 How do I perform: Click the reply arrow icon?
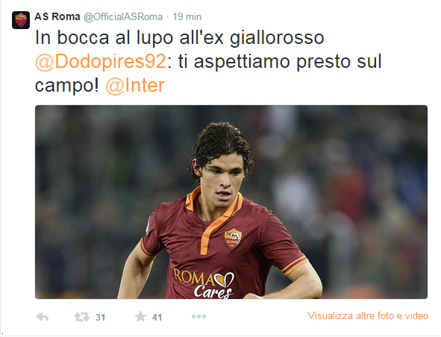point(43,317)
